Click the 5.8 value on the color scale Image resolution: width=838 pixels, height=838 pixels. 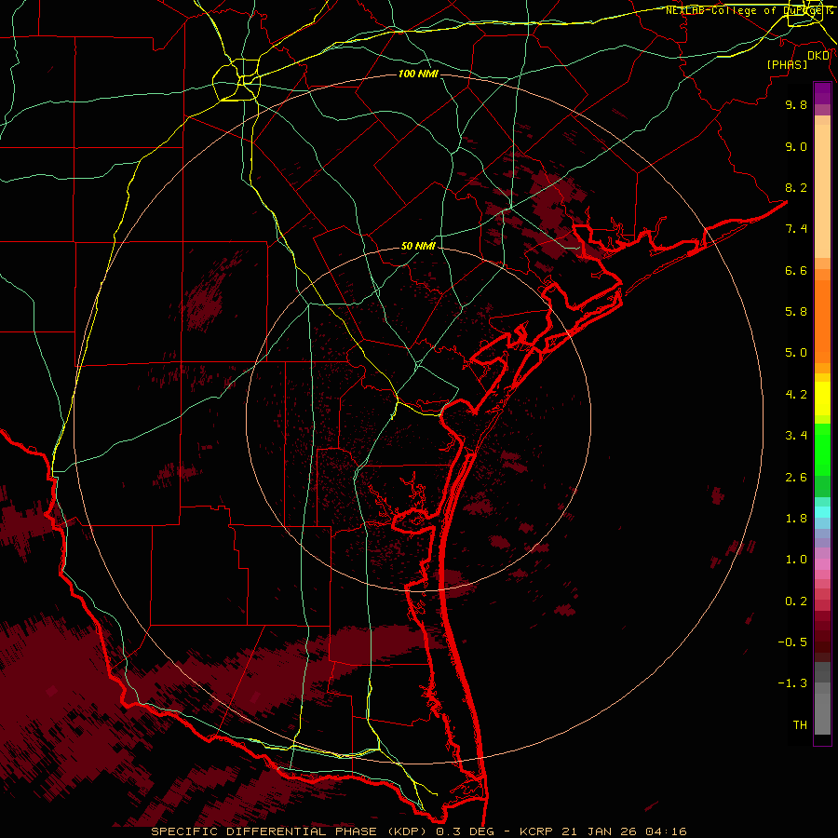796,312
